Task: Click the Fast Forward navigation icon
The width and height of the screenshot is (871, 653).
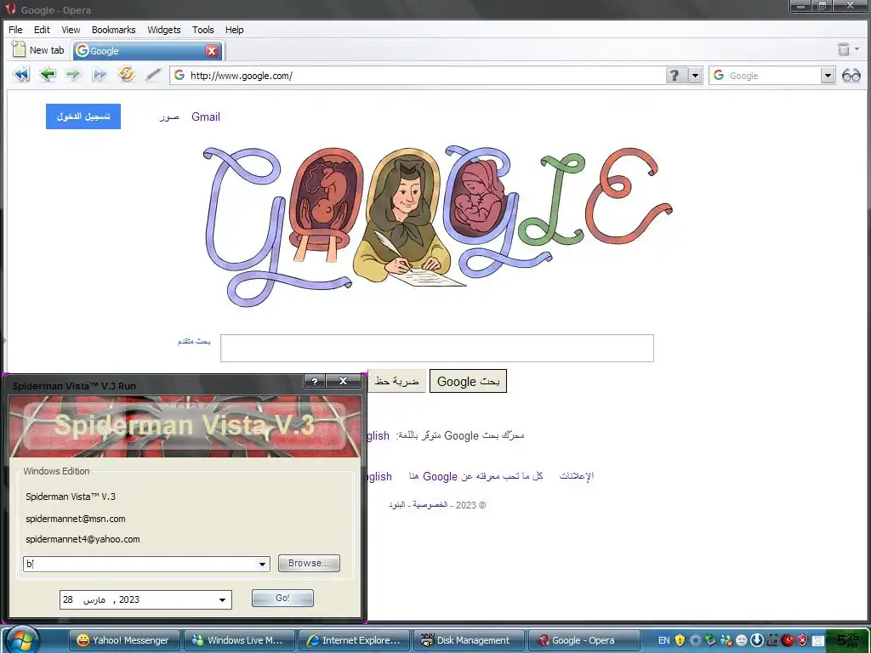Action: 100,74
